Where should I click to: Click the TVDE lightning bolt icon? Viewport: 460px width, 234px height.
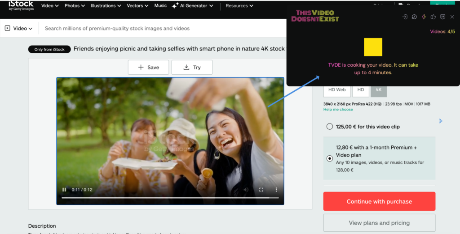(424, 17)
